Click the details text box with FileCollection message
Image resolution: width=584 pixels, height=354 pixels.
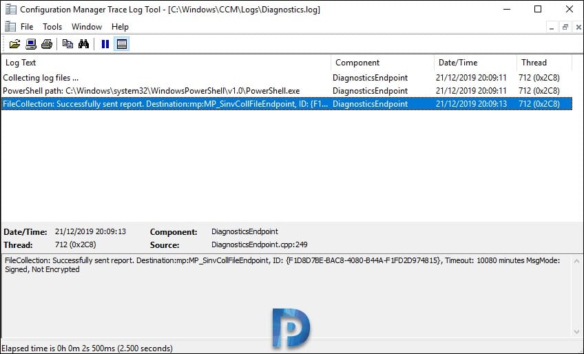click(286, 295)
